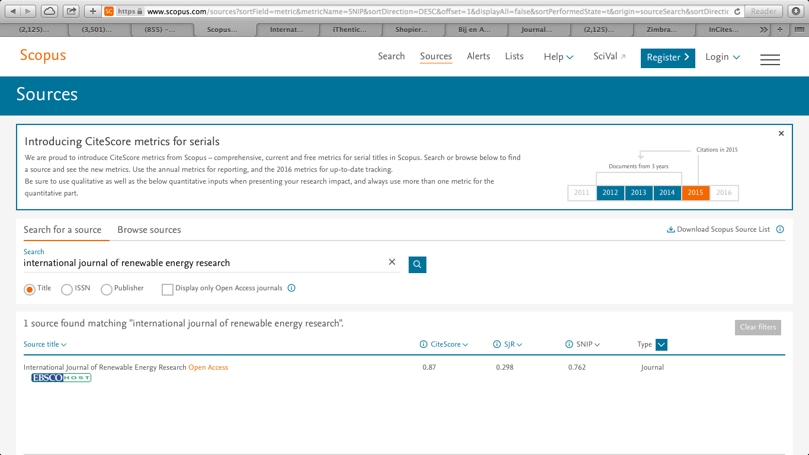Click info icon beside Open Access checkbox

click(291, 288)
